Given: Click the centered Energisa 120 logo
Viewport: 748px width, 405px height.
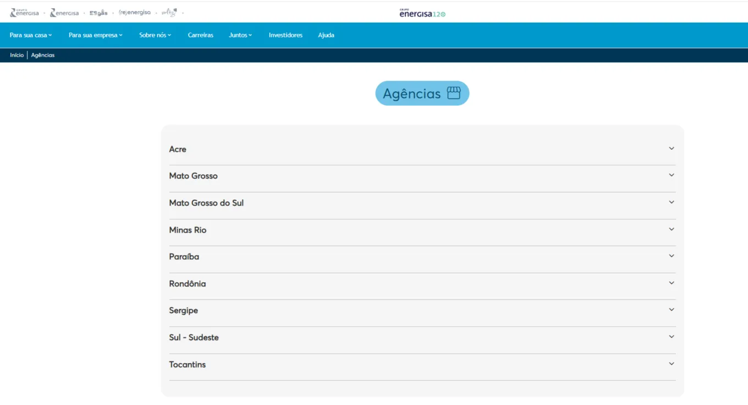Looking at the screenshot, I should tap(422, 13).
